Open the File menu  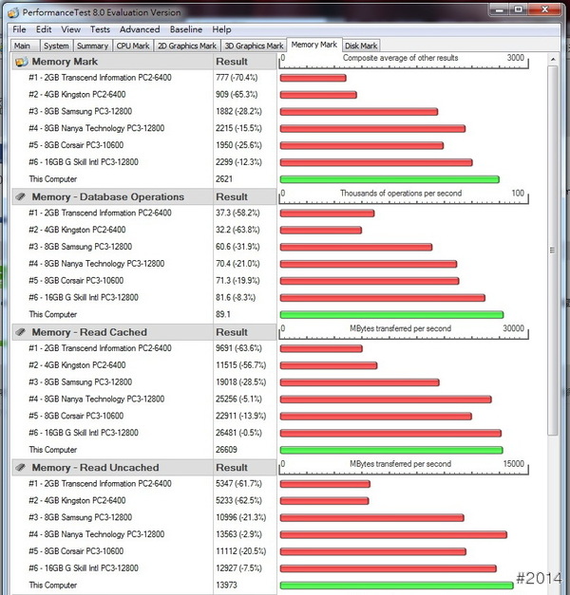pyautogui.click(x=19, y=29)
